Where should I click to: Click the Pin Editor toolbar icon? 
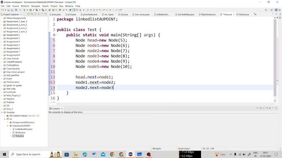coord(120,10)
